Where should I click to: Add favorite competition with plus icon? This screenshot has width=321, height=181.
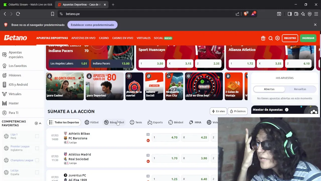[36, 123]
